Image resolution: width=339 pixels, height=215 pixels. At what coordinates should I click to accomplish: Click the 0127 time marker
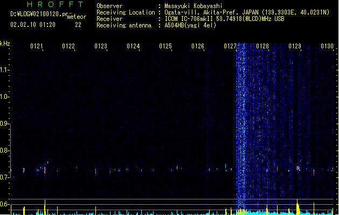click(230, 46)
